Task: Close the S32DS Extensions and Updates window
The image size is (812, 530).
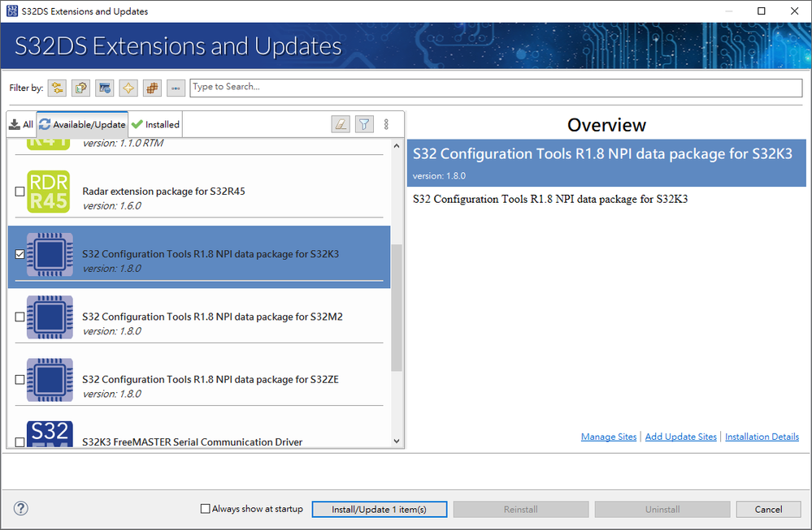Action: pos(794,11)
